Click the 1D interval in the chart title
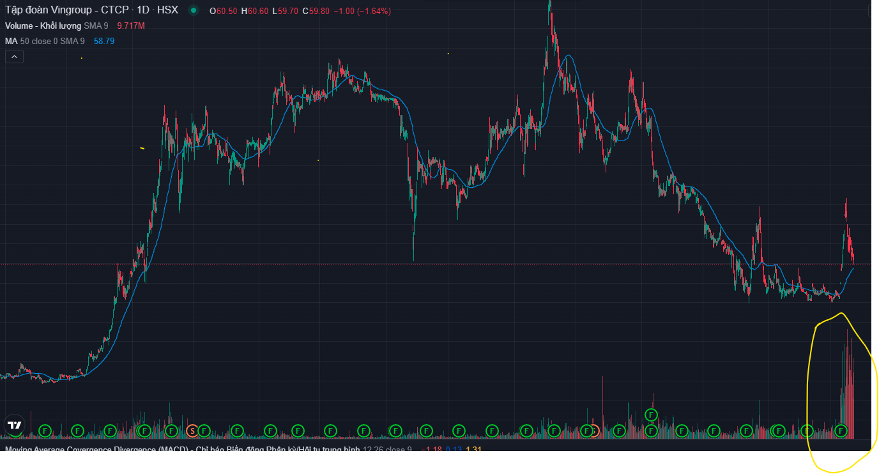Screen dimensions: 879x474 pyautogui.click(x=143, y=11)
